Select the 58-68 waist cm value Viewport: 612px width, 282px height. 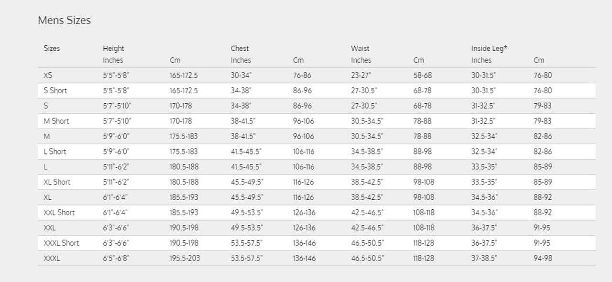click(x=422, y=75)
